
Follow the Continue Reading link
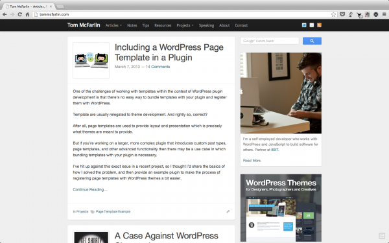coord(90,190)
